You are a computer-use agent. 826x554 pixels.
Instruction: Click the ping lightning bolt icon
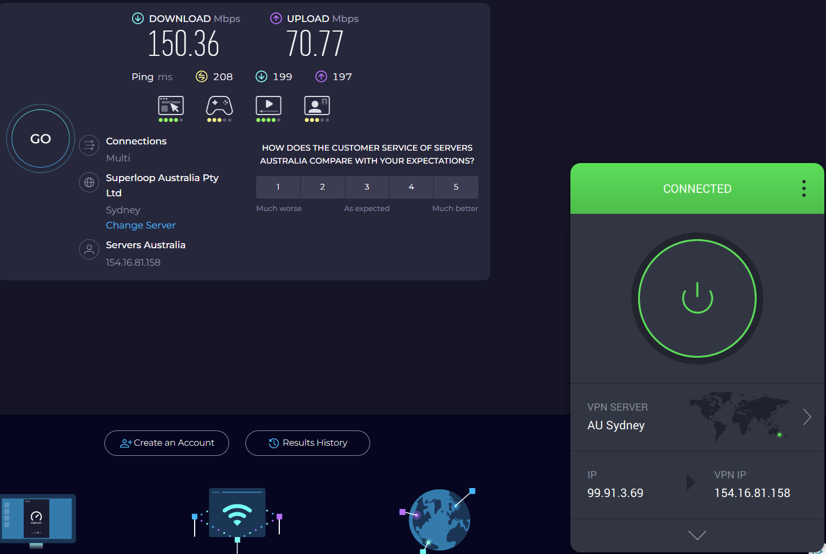click(201, 76)
